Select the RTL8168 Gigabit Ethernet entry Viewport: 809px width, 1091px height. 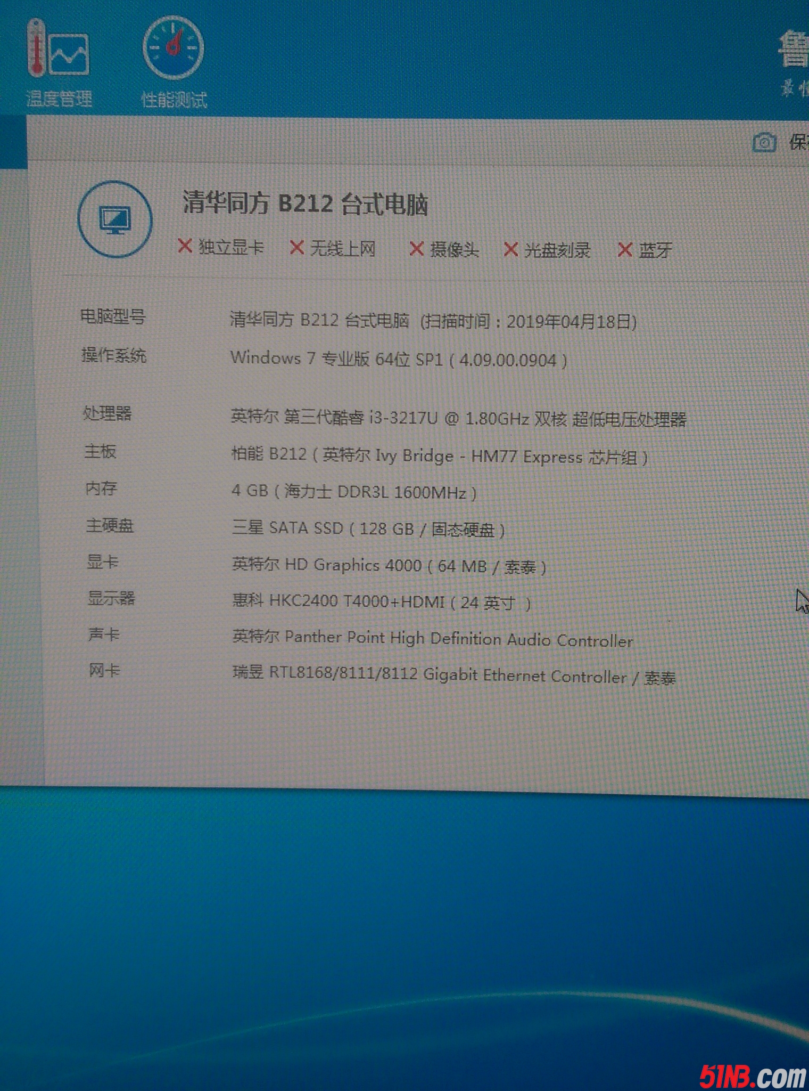point(453,675)
